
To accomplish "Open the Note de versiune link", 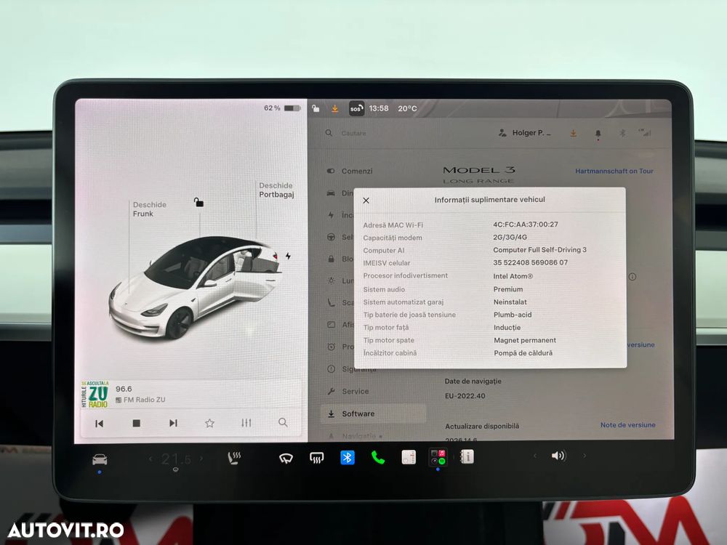I will [628, 425].
